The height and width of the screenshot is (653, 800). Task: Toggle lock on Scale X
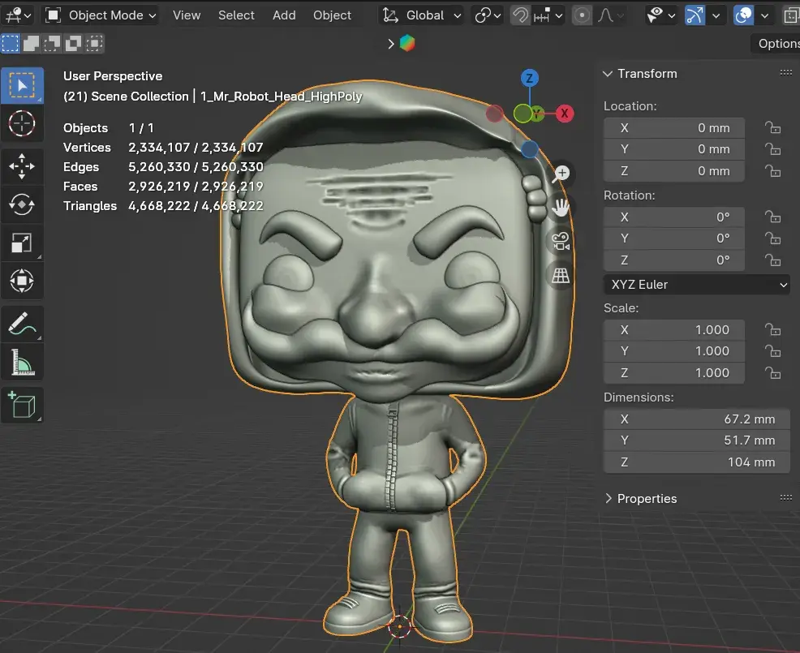pos(773,329)
